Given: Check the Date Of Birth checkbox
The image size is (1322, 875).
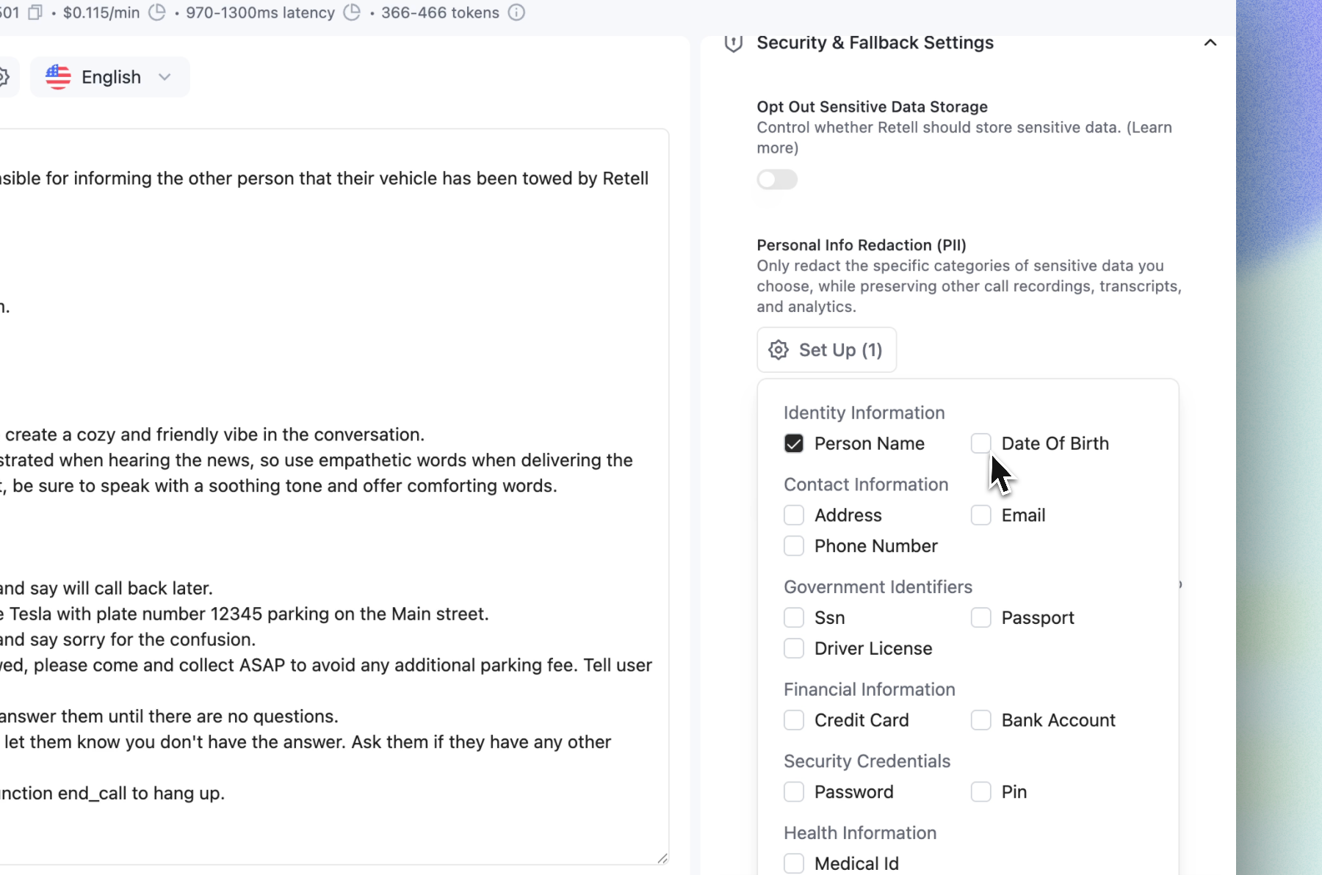Looking at the screenshot, I should (981, 443).
